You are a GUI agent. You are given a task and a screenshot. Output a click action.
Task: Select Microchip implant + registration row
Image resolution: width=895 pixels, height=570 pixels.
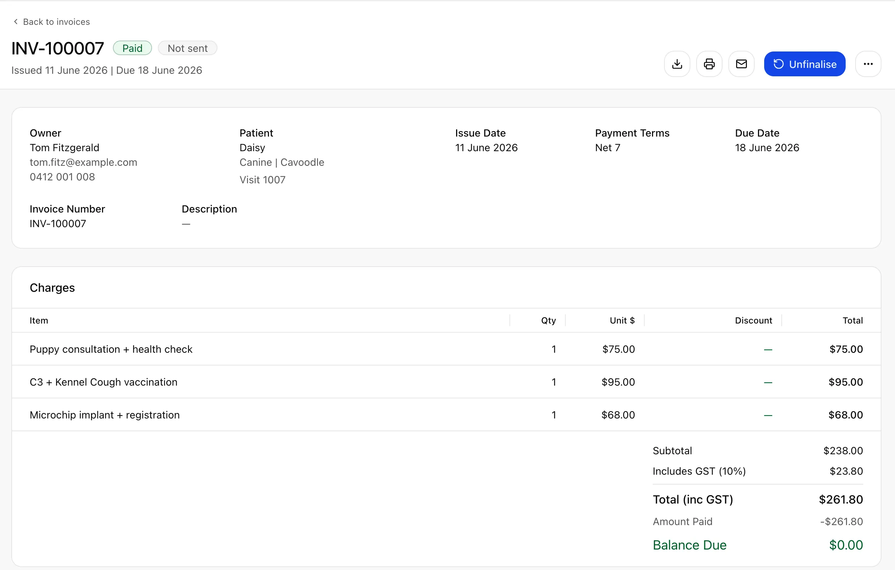446,415
